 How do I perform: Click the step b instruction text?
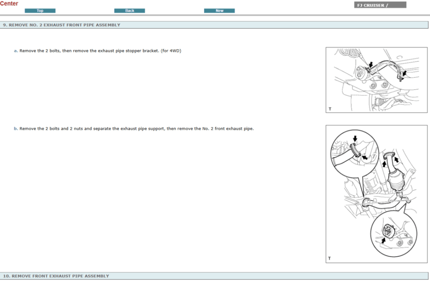[x=136, y=129]
